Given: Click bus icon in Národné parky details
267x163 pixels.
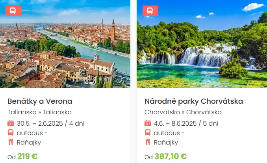Looking at the screenshot, I should click(148, 132).
